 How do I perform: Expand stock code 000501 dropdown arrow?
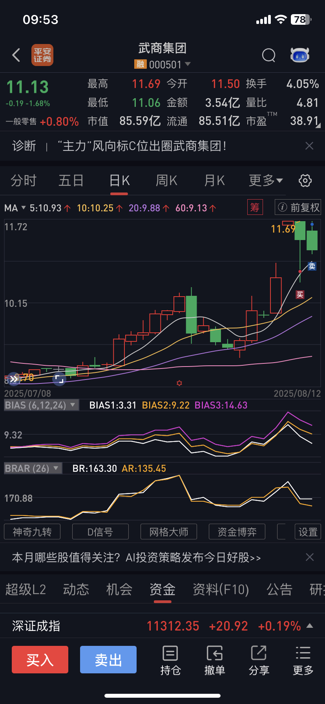pos(188,64)
